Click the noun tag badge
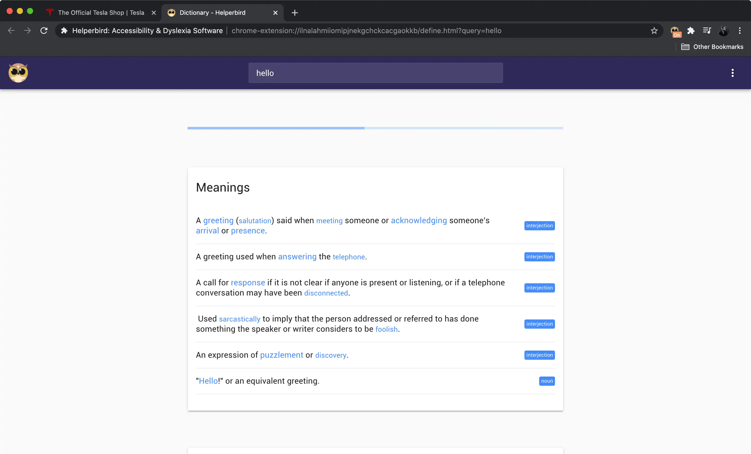This screenshot has height=454, width=751. (x=547, y=381)
